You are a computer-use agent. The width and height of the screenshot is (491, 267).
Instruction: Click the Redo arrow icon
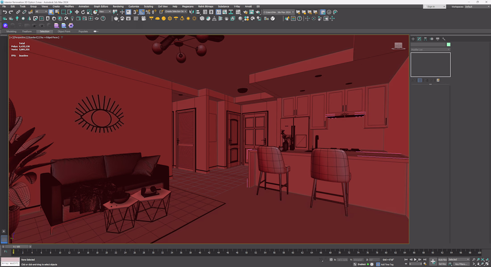(x=11, y=12)
